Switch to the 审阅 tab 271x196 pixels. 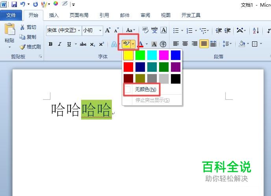[x=145, y=15]
